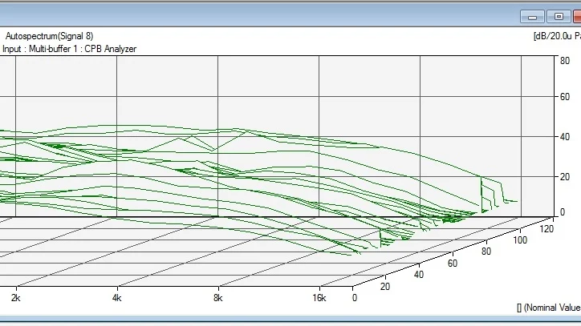Click the Autospectrum(Signal 8) title label
This screenshot has width=581, height=326.
click(49, 36)
